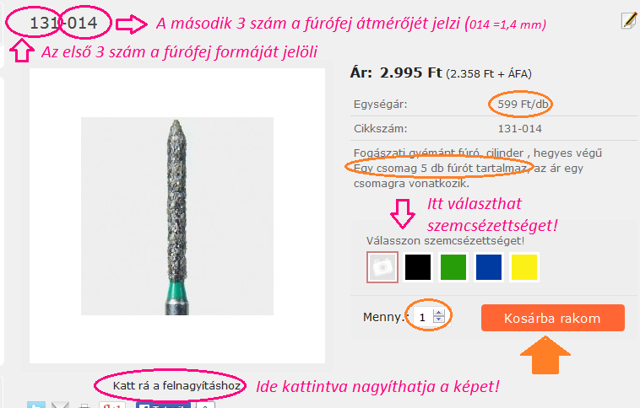
Task: Select the no-image placeholder grit option
Action: pyautogui.click(x=382, y=267)
